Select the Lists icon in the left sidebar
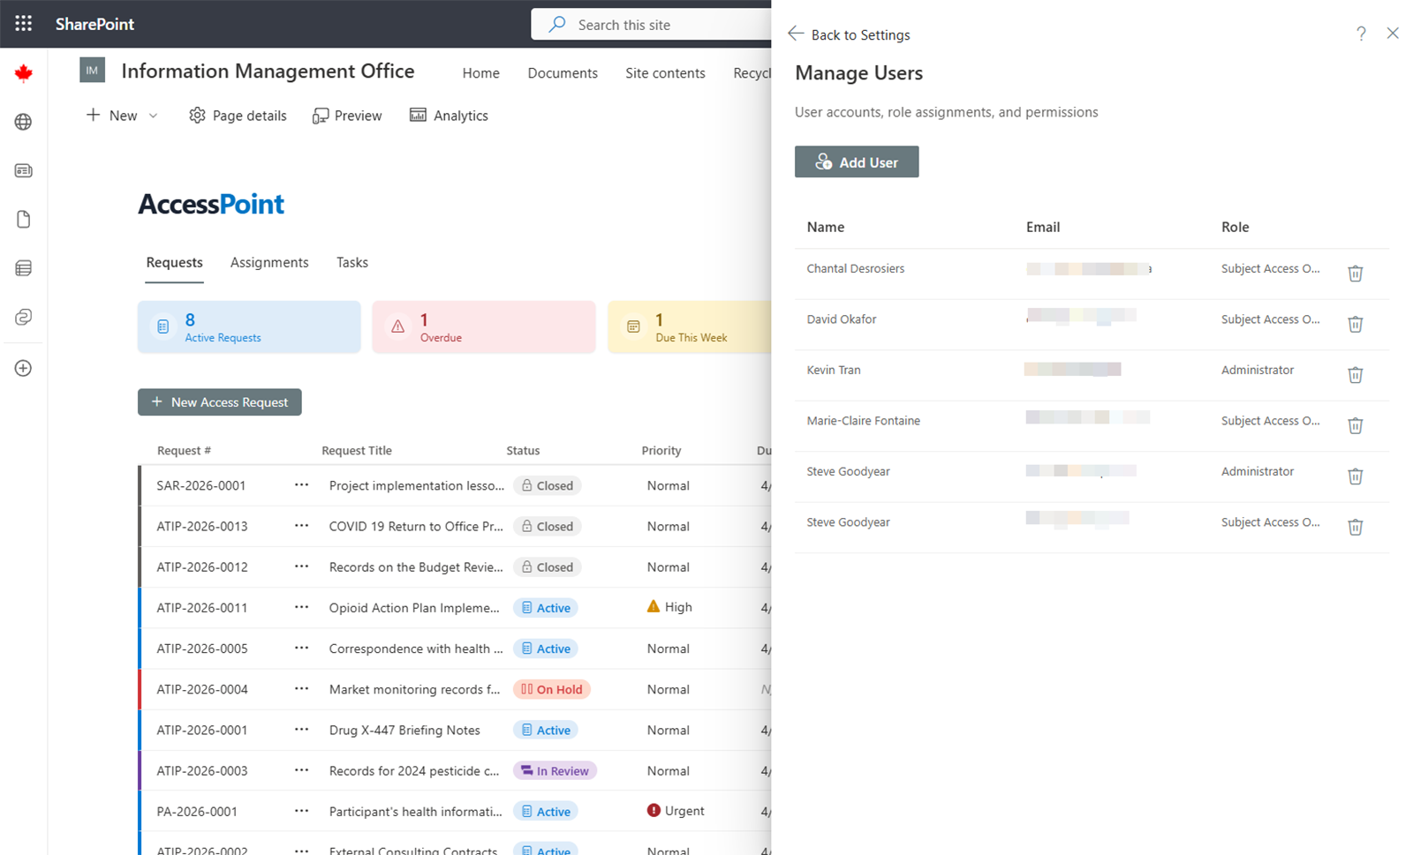 point(23,267)
